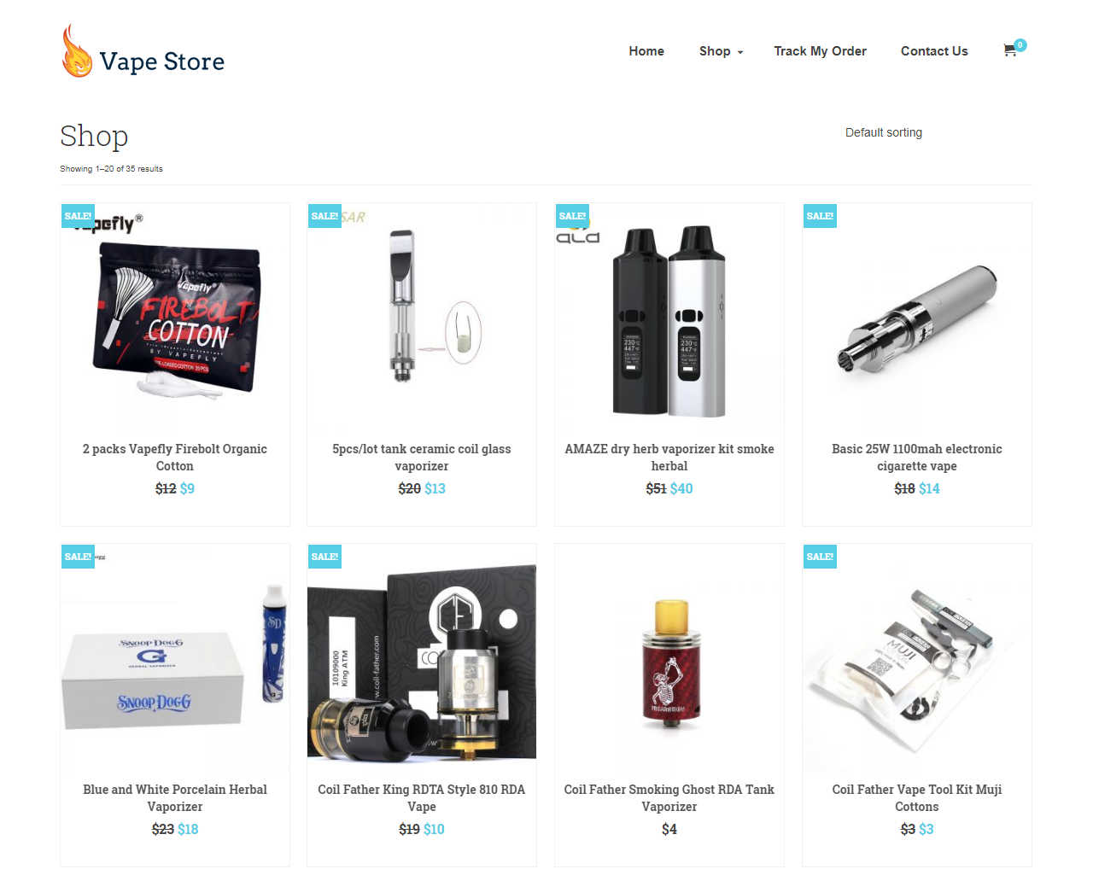Expand the Shop menu dropdown arrow
This screenshot has height=881, width=1093.
pos(740,52)
